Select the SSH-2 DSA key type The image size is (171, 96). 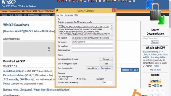pyautogui.click(x=96, y=79)
